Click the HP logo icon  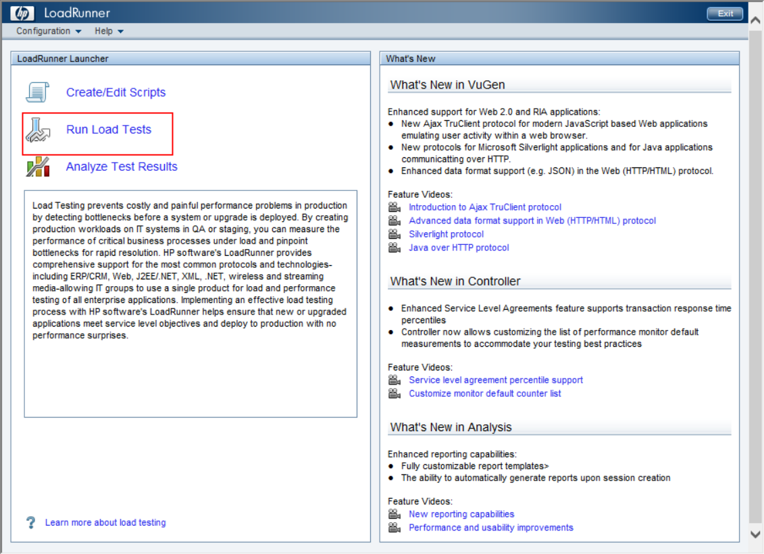coord(22,13)
